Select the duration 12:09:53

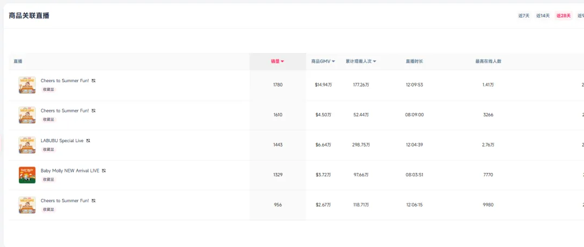click(x=415, y=85)
